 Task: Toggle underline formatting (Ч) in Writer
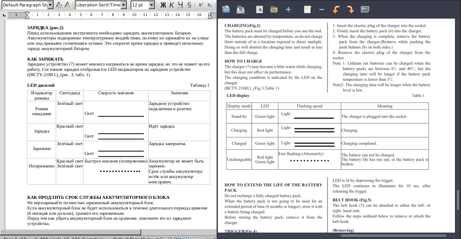[x=180, y=5]
